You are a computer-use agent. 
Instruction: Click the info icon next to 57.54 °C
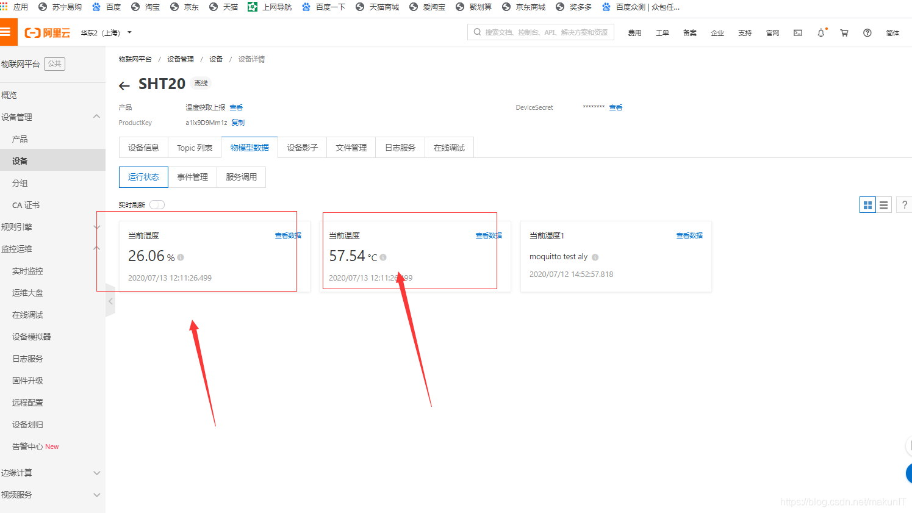point(383,257)
